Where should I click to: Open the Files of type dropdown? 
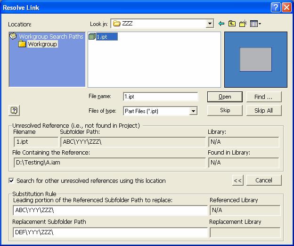coord(193,111)
